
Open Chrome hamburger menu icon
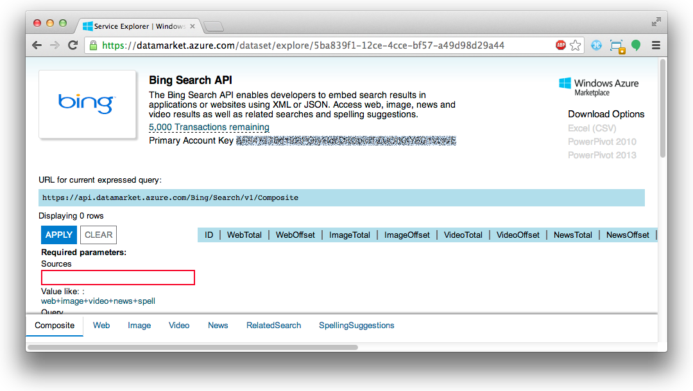point(656,45)
